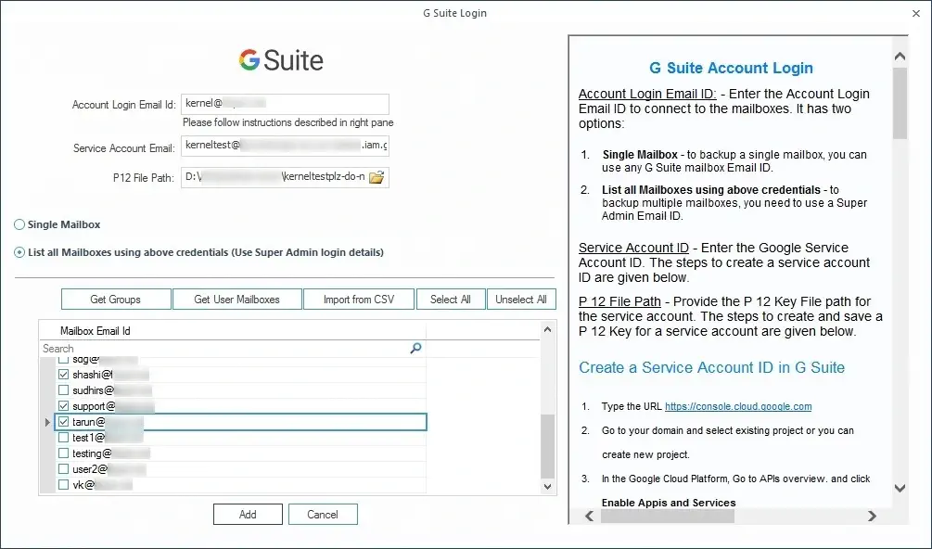
Task: Click the Unselect All button
Action: [x=521, y=300]
